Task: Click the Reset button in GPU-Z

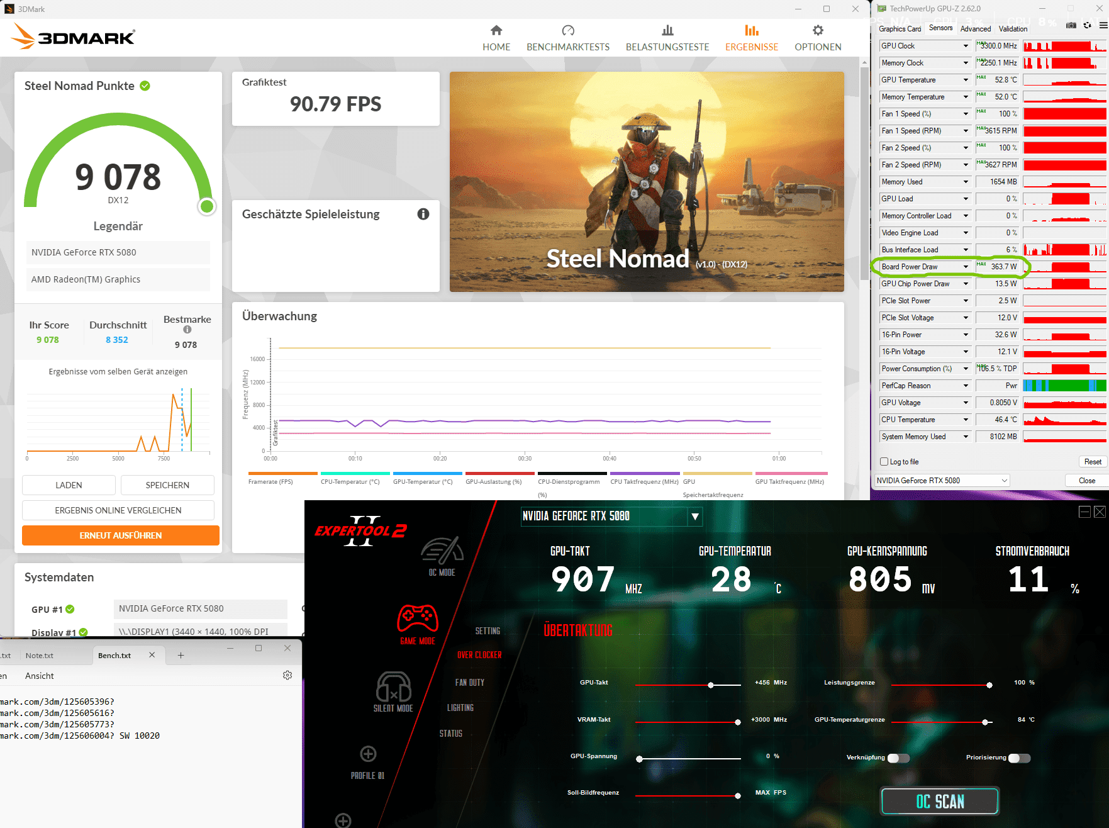Action: 1093,462
